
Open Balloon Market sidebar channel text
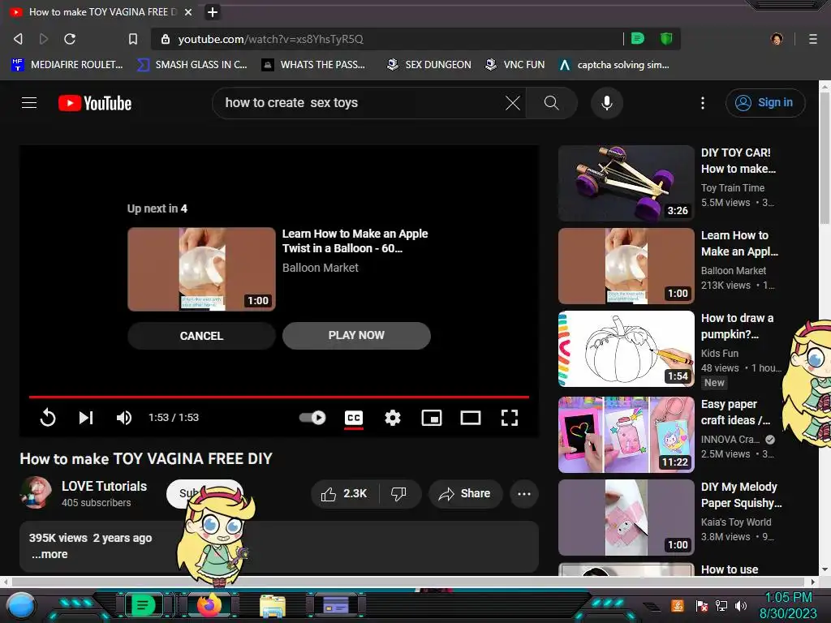(x=733, y=271)
